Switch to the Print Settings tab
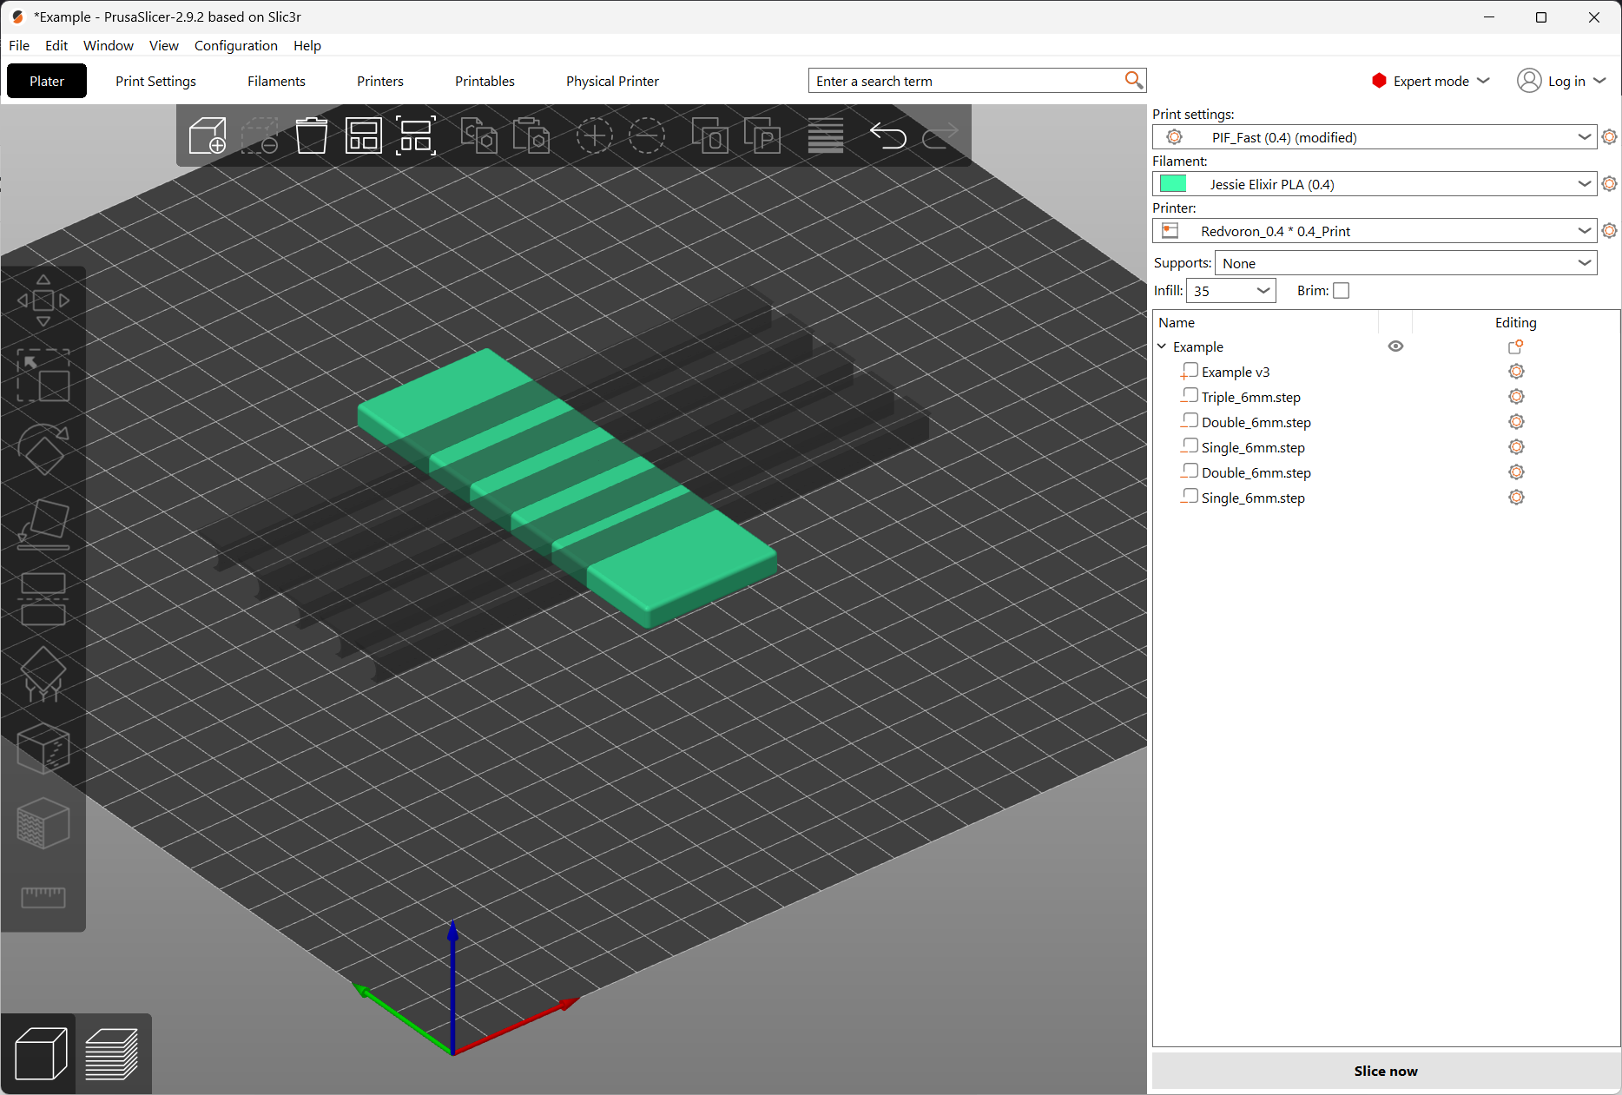1622x1095 pixels. click(155, 81)
